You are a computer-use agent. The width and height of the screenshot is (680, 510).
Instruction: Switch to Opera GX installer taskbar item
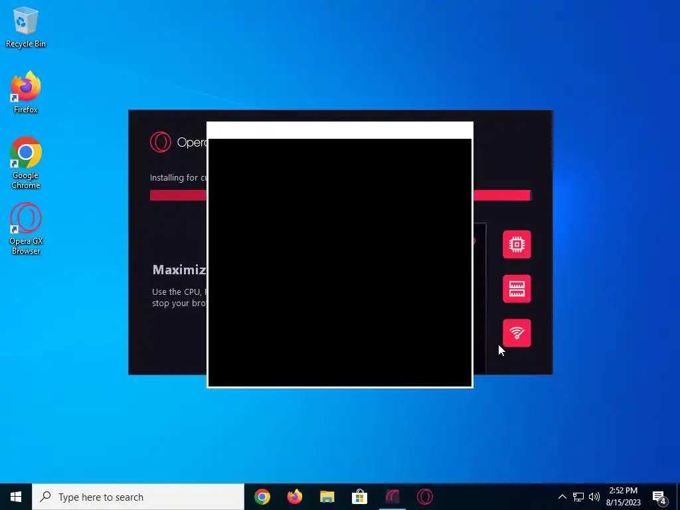(x=392, y=497)
